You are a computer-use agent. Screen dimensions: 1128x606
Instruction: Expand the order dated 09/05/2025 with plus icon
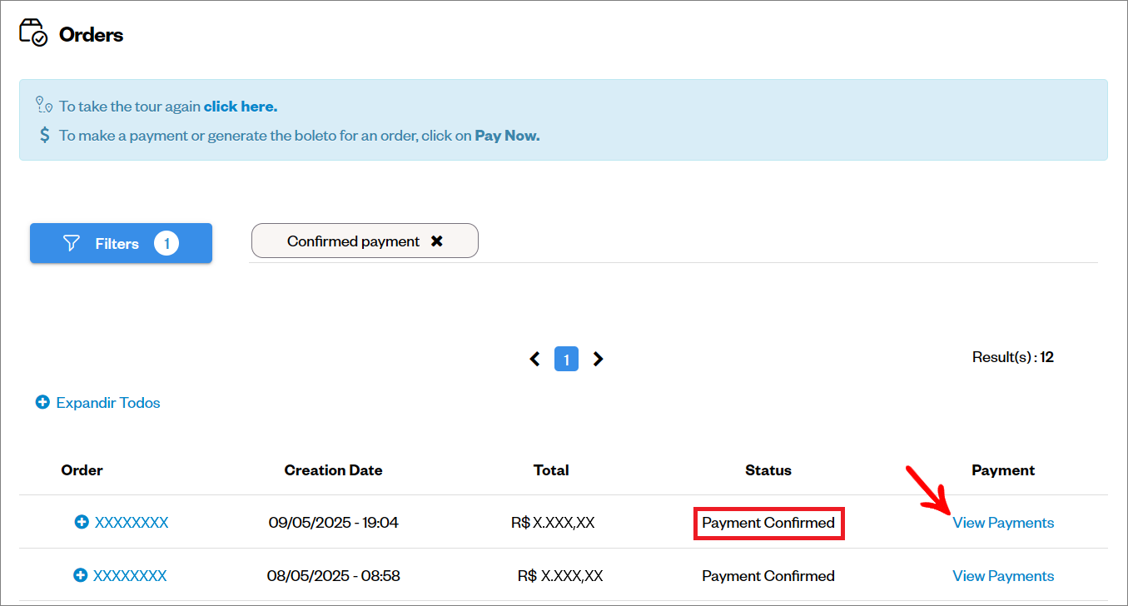coord(82,522)
